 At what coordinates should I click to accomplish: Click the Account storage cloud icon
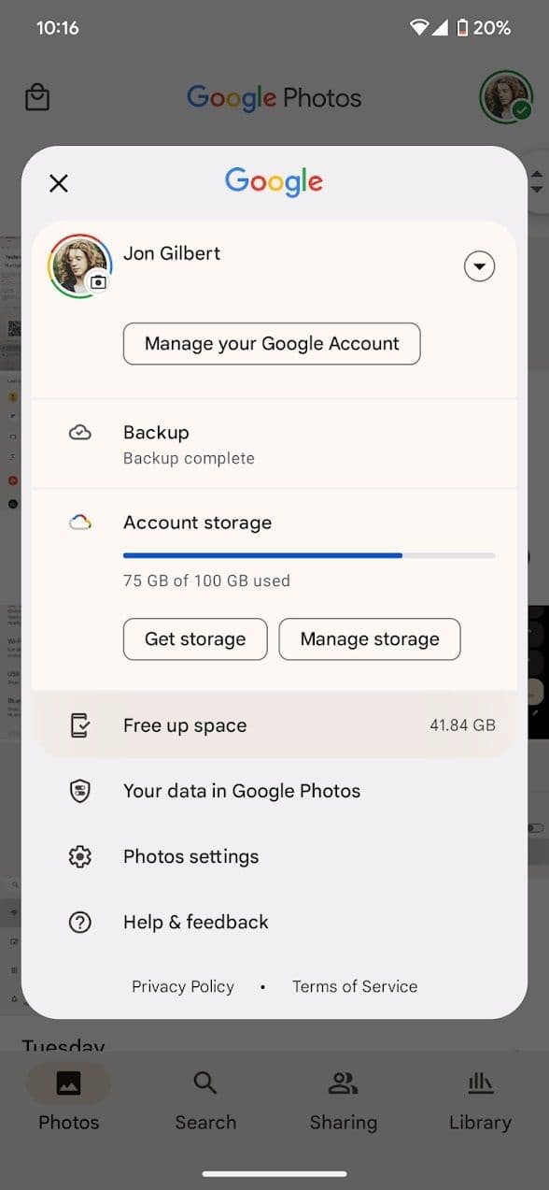point(80,523)
